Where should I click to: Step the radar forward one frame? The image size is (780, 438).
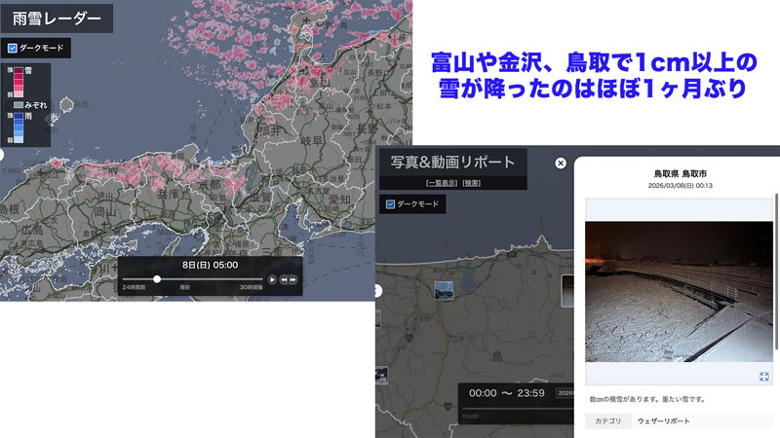pos(292,279)
